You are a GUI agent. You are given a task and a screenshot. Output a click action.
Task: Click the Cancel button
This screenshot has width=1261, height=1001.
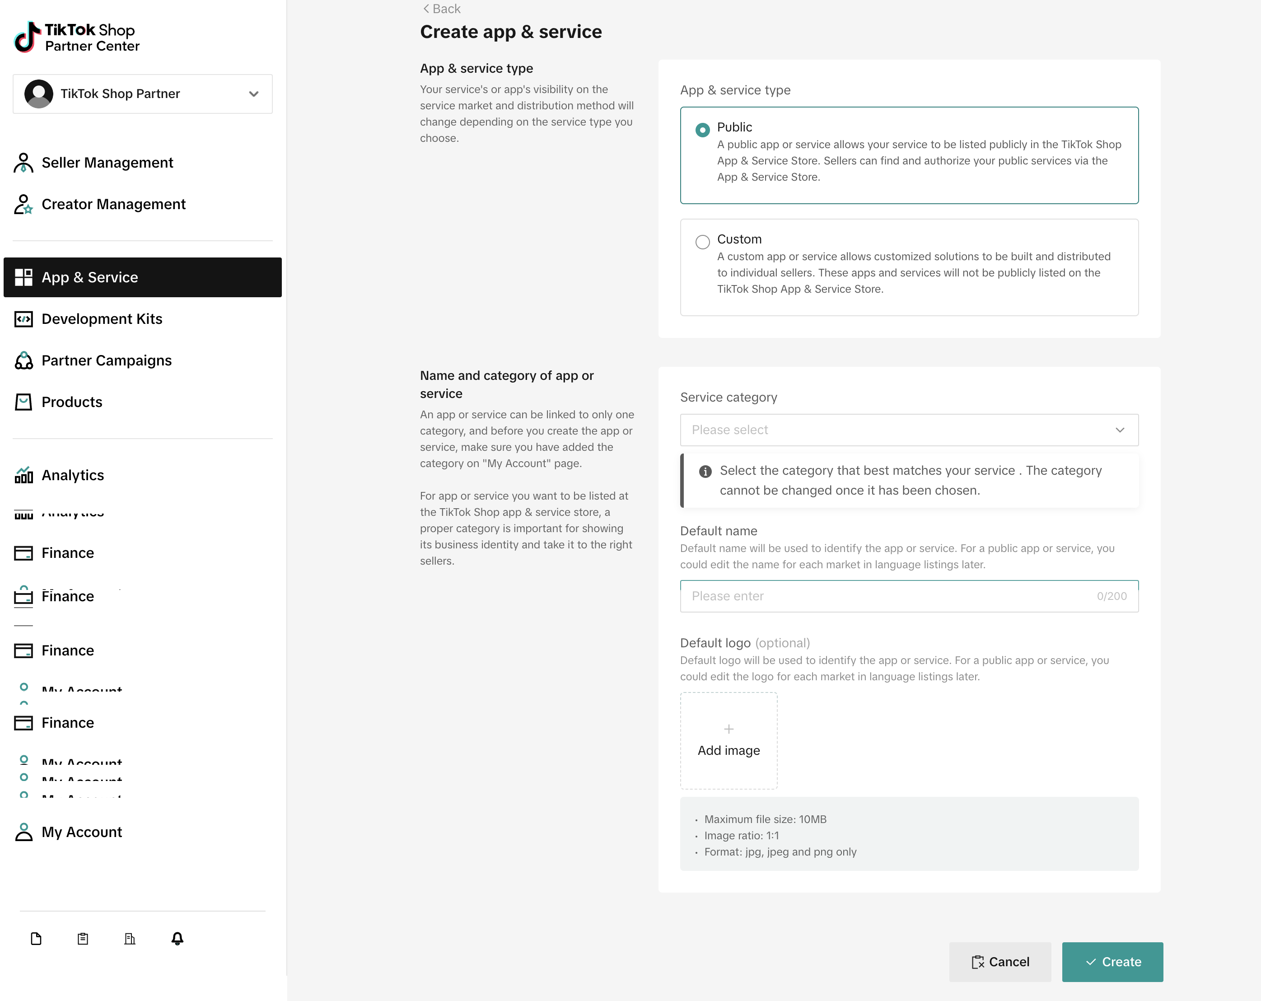point(1000,962)
